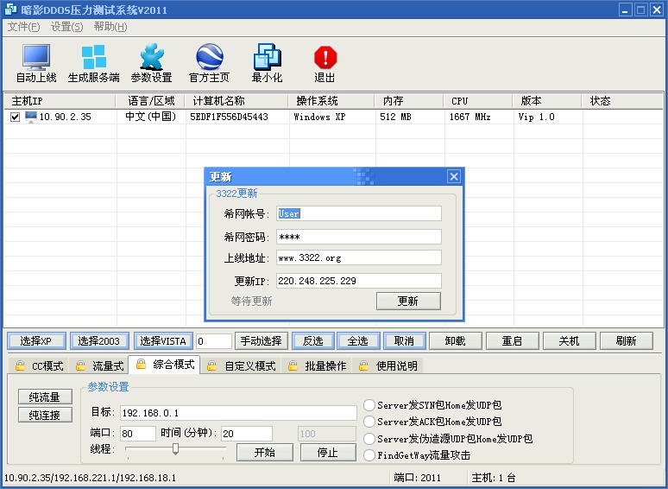Click the 最小化 toolbar icon
The width and height of the screenshot is (668, 489).
pos(267,57)
